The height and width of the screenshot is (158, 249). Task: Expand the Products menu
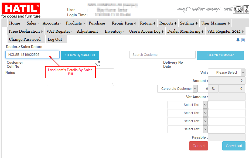coord(75,23)
